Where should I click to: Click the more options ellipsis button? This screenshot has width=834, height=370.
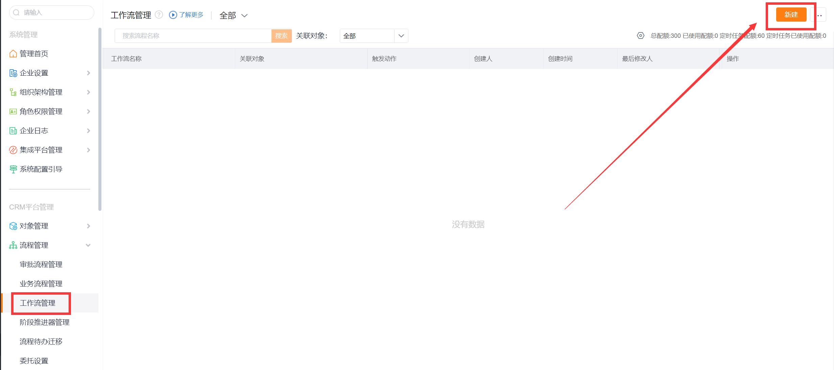click(x=819, y=15)
